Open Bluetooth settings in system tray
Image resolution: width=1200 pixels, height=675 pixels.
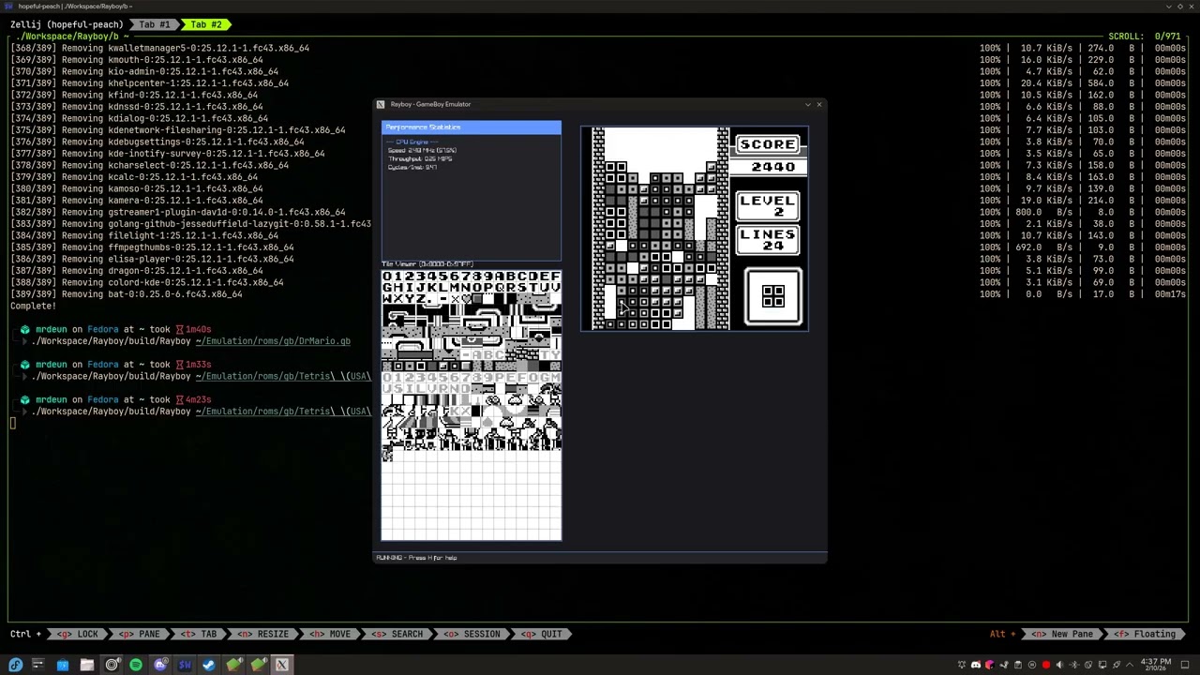1073,665
